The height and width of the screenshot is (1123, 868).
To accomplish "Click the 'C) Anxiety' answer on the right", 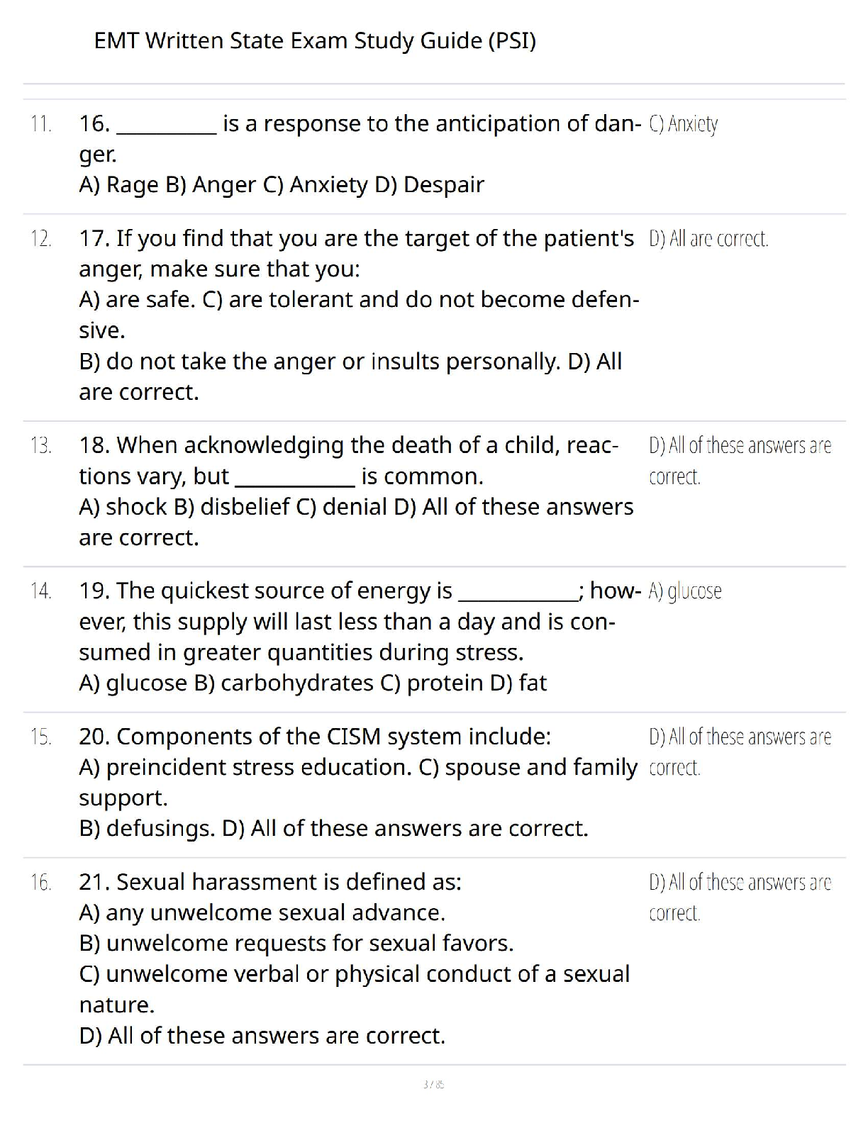I will click(683, 125).
